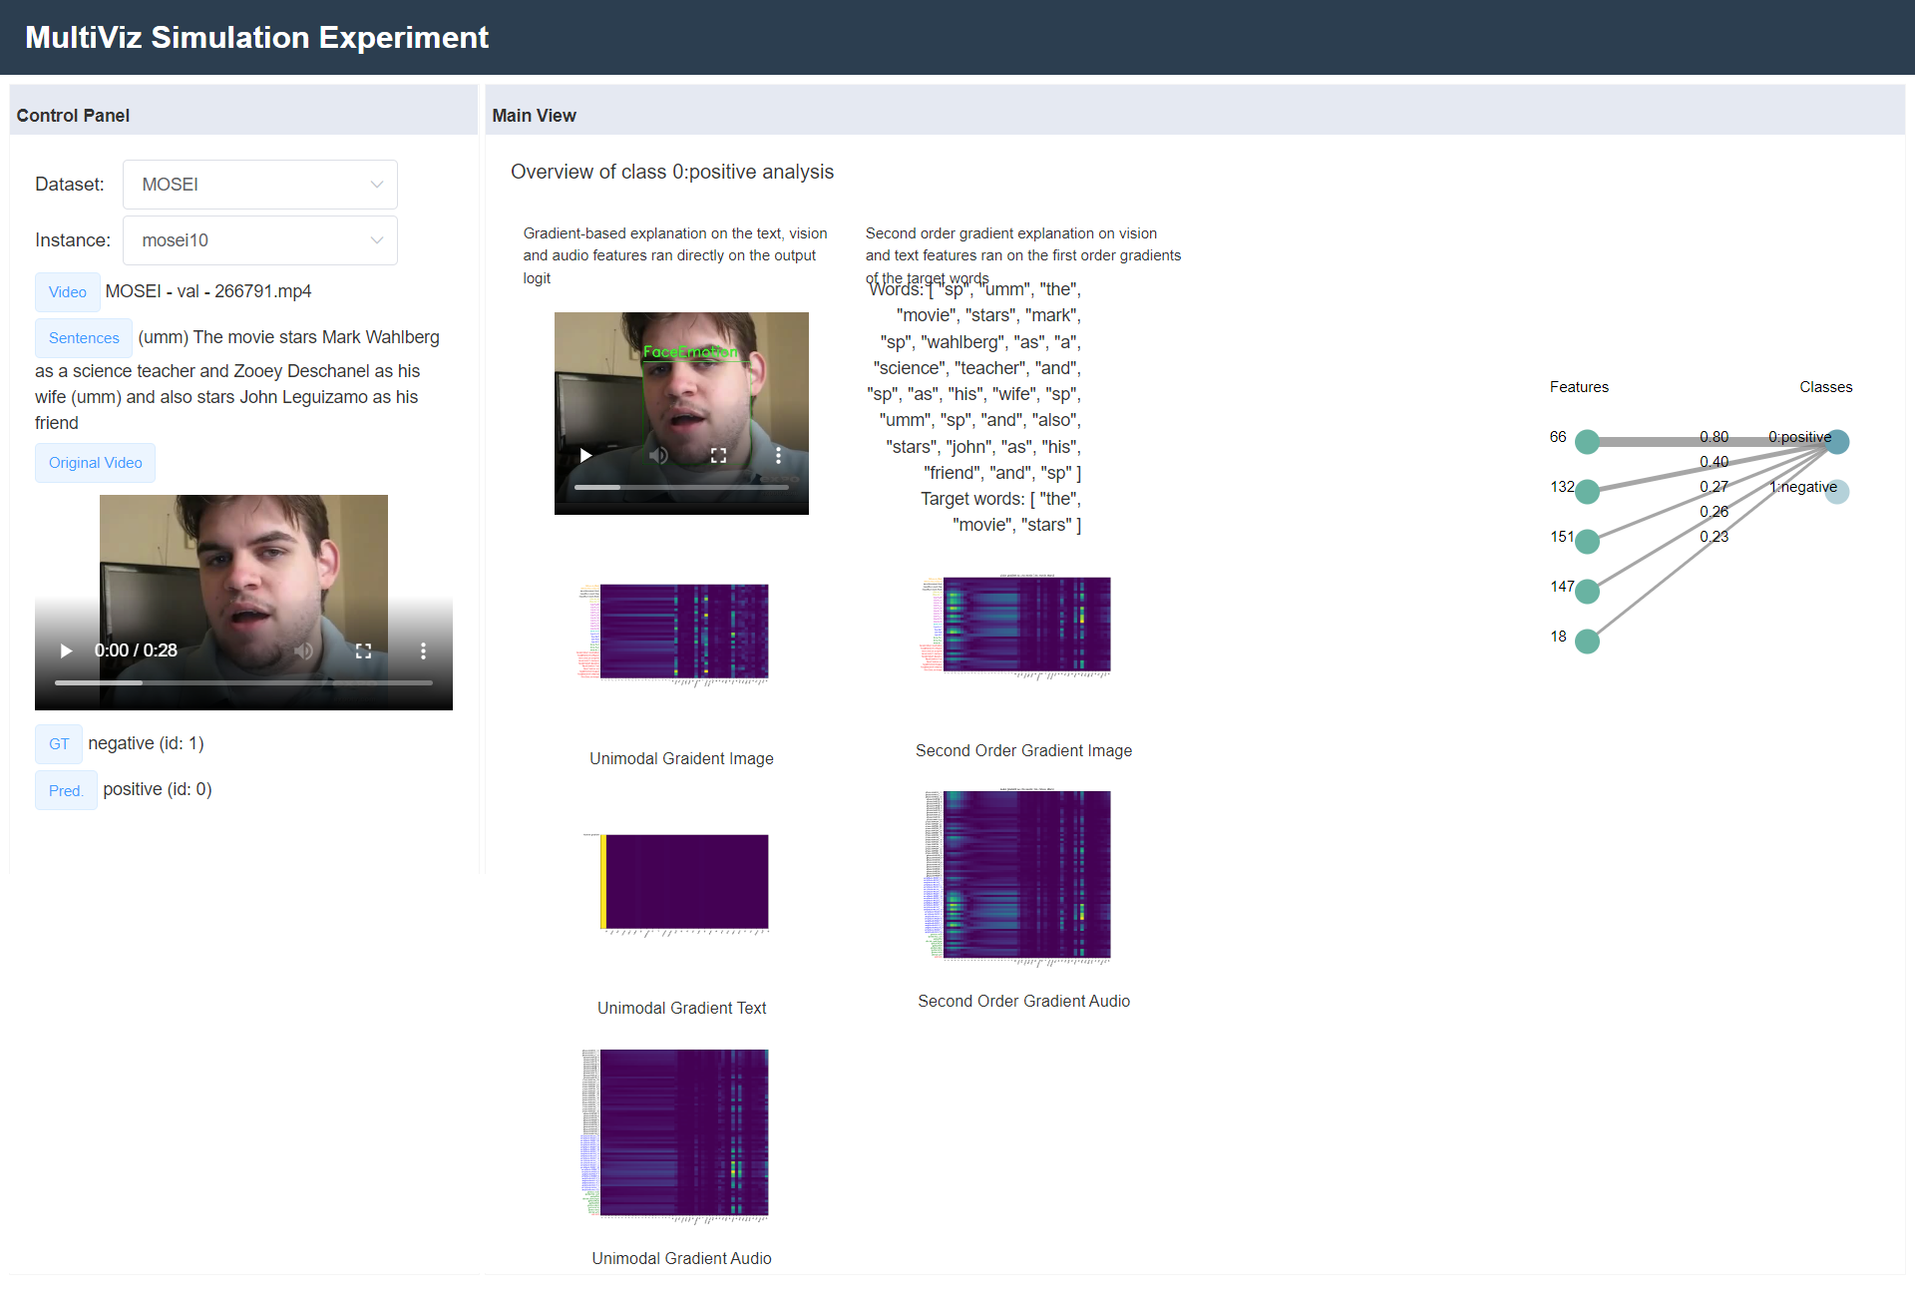Enter fullscreen on the original video

point(363,650)
